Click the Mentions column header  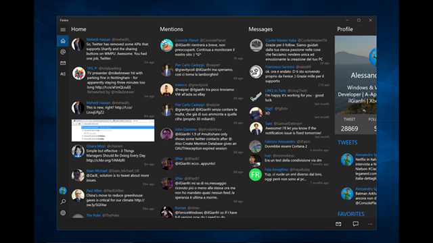click(171, 29)
